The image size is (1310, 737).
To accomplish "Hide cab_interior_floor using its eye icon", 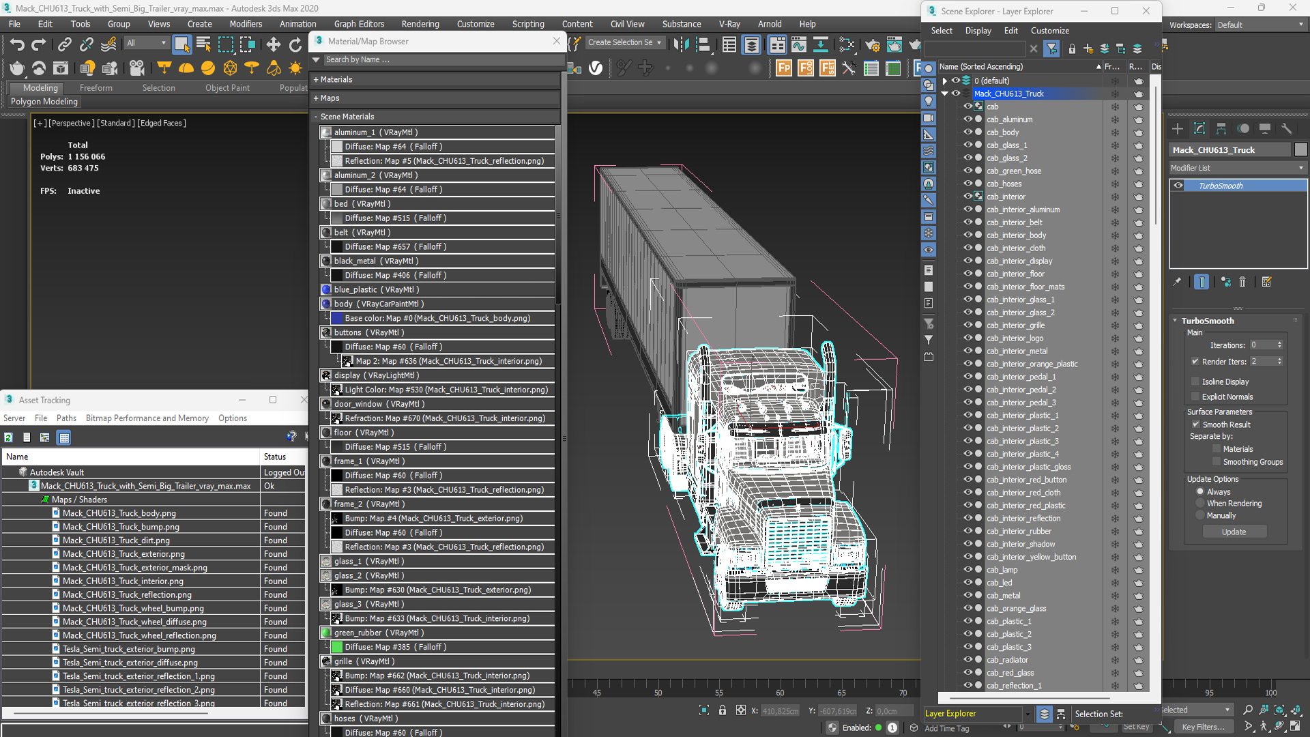I will [967, 274].
